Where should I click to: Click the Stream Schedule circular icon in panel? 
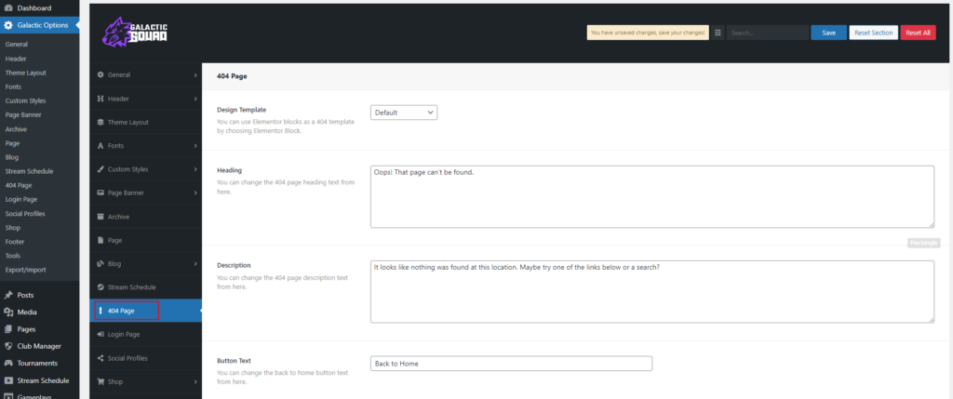pyautogui.click(x=101, y=286)
